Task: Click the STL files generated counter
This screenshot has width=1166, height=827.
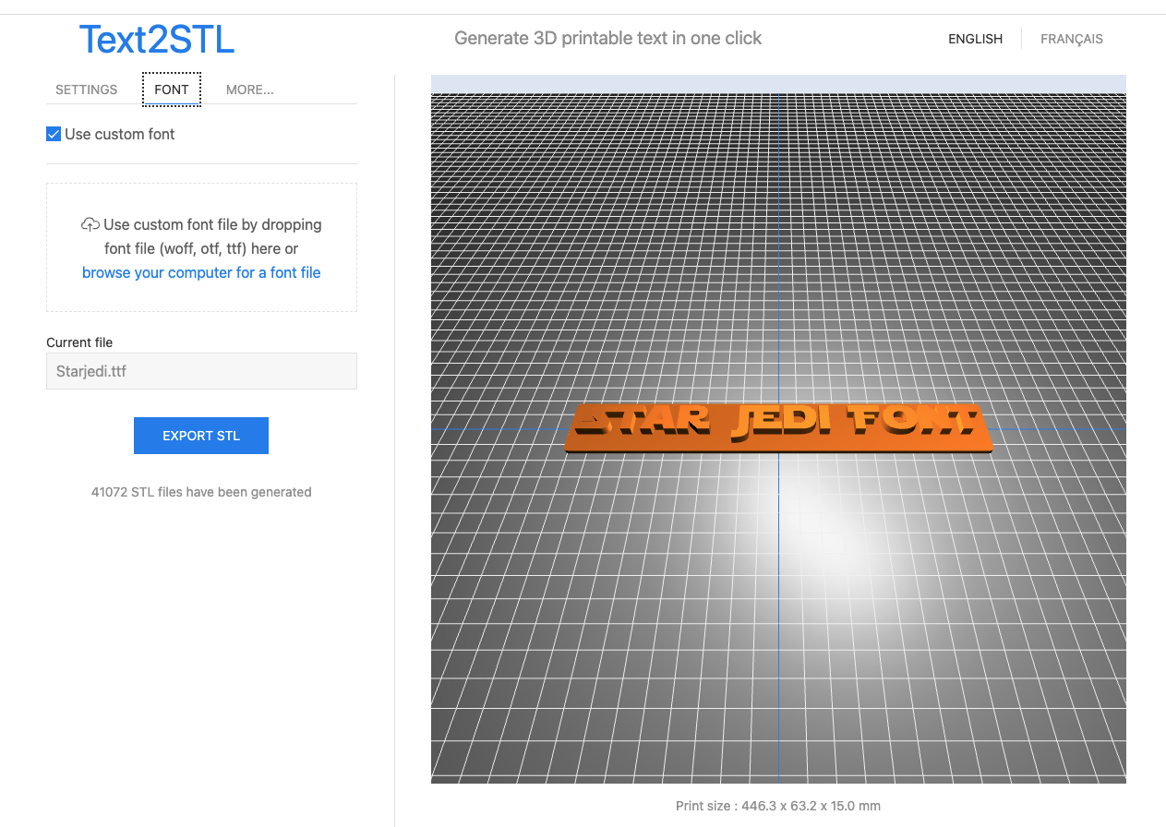Action: (x=201, y=492)
